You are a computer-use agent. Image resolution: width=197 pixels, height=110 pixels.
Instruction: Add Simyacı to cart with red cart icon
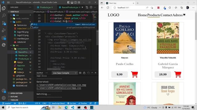pos(135,75)
